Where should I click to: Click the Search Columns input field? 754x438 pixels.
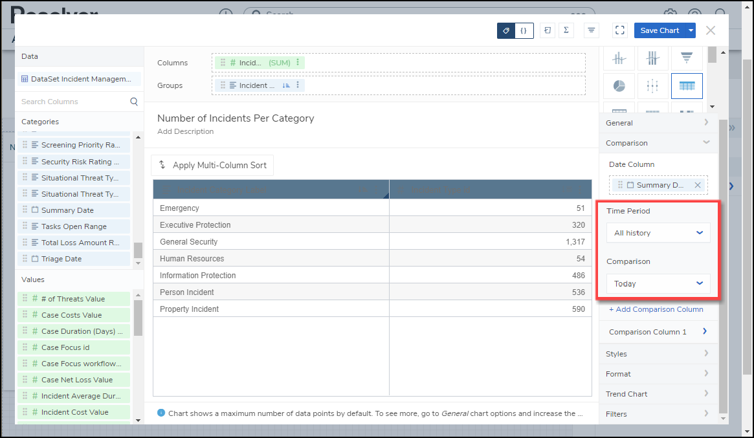pyautogui.click(x=71, y=102)
